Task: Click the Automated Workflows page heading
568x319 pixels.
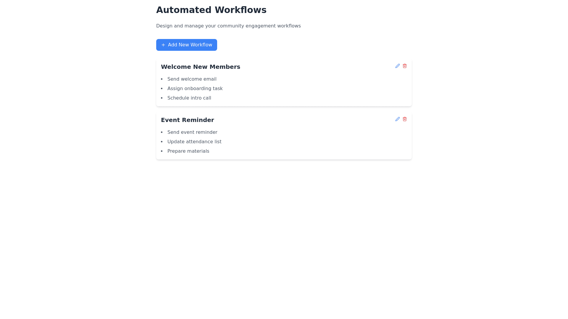Action: tap(211, 10)
